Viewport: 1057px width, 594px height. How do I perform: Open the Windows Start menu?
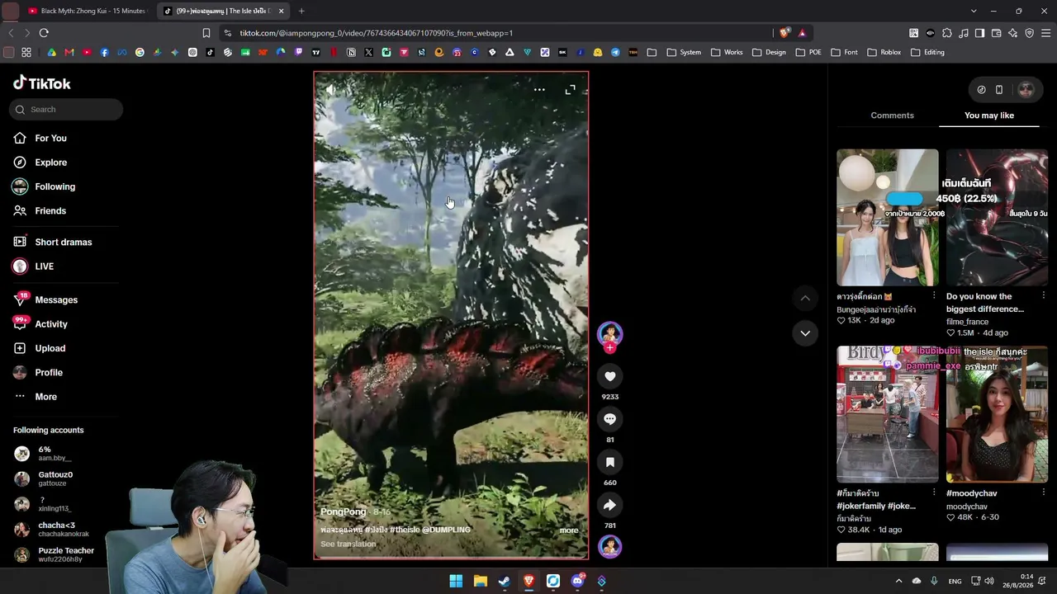click(456, 581)
